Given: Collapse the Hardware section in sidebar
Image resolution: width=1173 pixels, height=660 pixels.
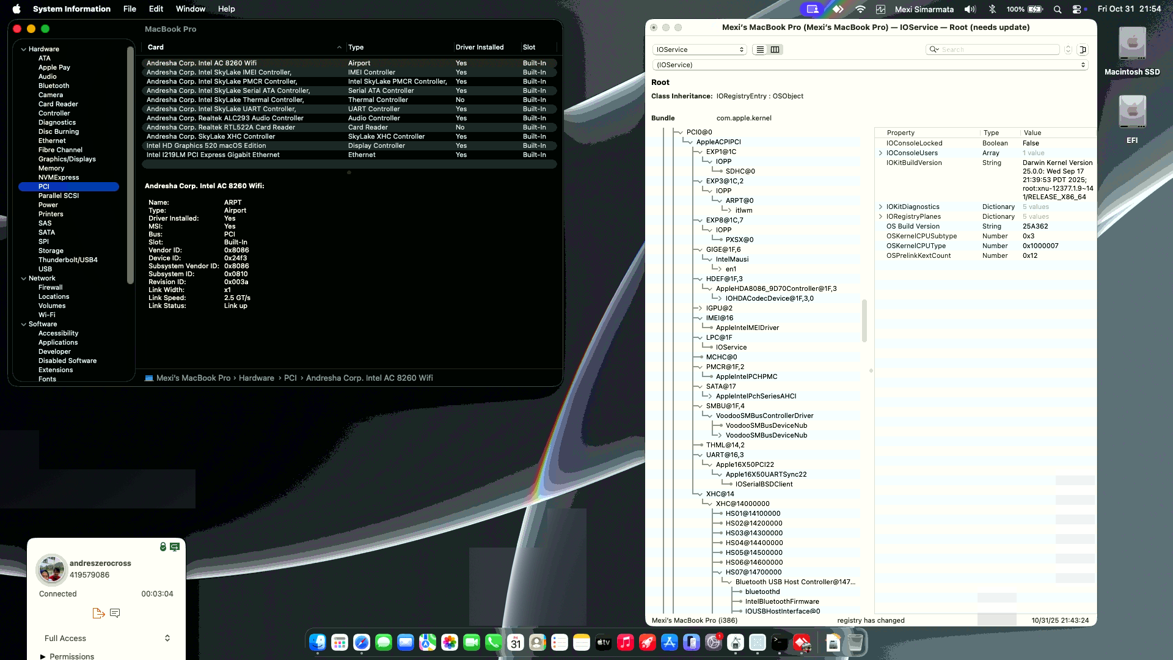Looking at the screenshot, I should [x=23, y=49].
